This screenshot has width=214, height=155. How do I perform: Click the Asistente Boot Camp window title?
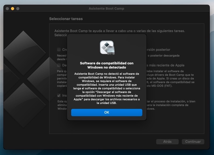point(106,8)
